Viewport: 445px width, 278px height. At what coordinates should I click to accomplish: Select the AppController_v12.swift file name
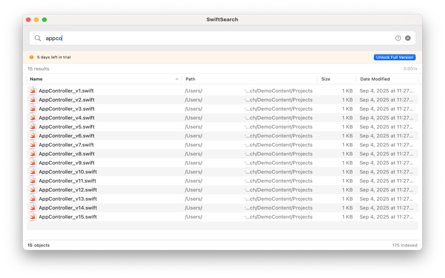pyautogui.click(x=68, y=190)
